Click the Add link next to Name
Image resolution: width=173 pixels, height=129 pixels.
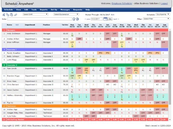coord(17,25)
